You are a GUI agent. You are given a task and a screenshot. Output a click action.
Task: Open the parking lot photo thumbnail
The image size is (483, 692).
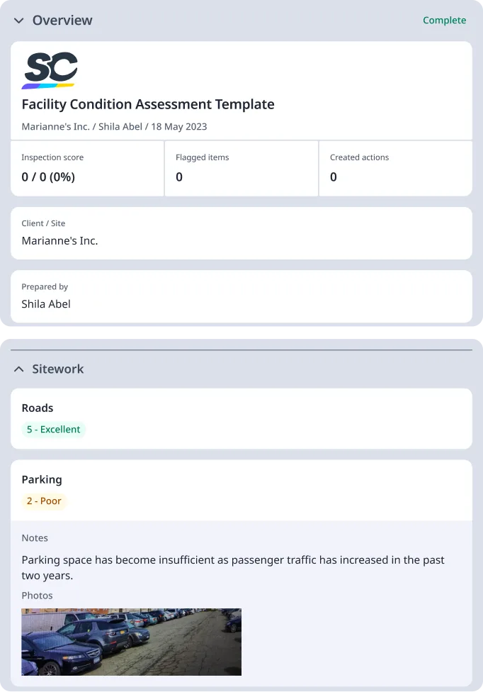point(131,642)
